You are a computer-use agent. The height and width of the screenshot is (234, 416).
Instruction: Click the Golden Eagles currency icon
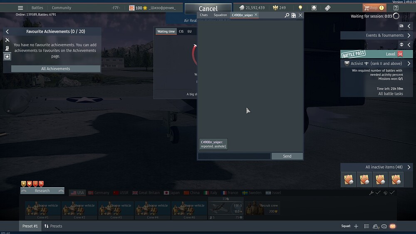[x=275, y=8]
